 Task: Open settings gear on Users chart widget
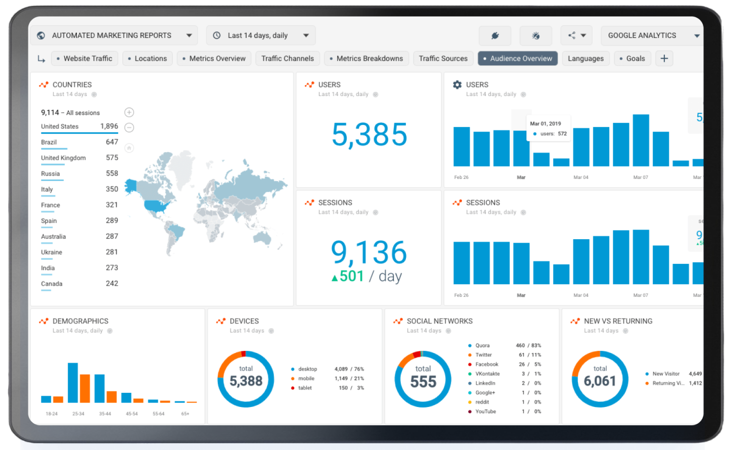[458, 85]
